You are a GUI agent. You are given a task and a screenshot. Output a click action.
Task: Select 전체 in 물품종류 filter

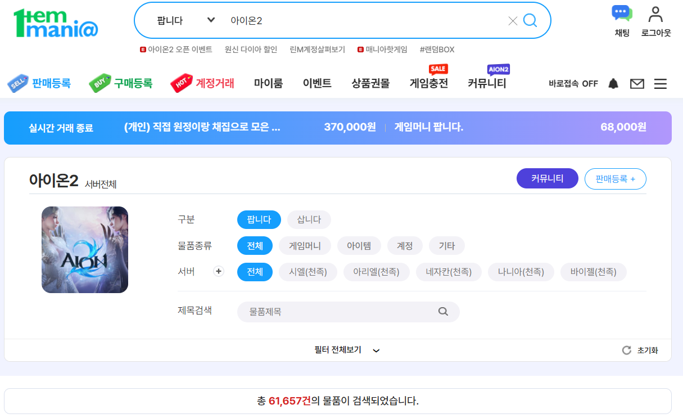click(255, 246)
